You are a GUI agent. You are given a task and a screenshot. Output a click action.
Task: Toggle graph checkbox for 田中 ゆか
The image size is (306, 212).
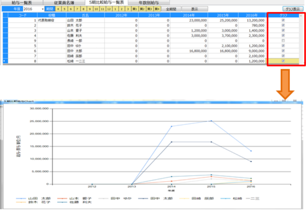[x=283, y=45]
